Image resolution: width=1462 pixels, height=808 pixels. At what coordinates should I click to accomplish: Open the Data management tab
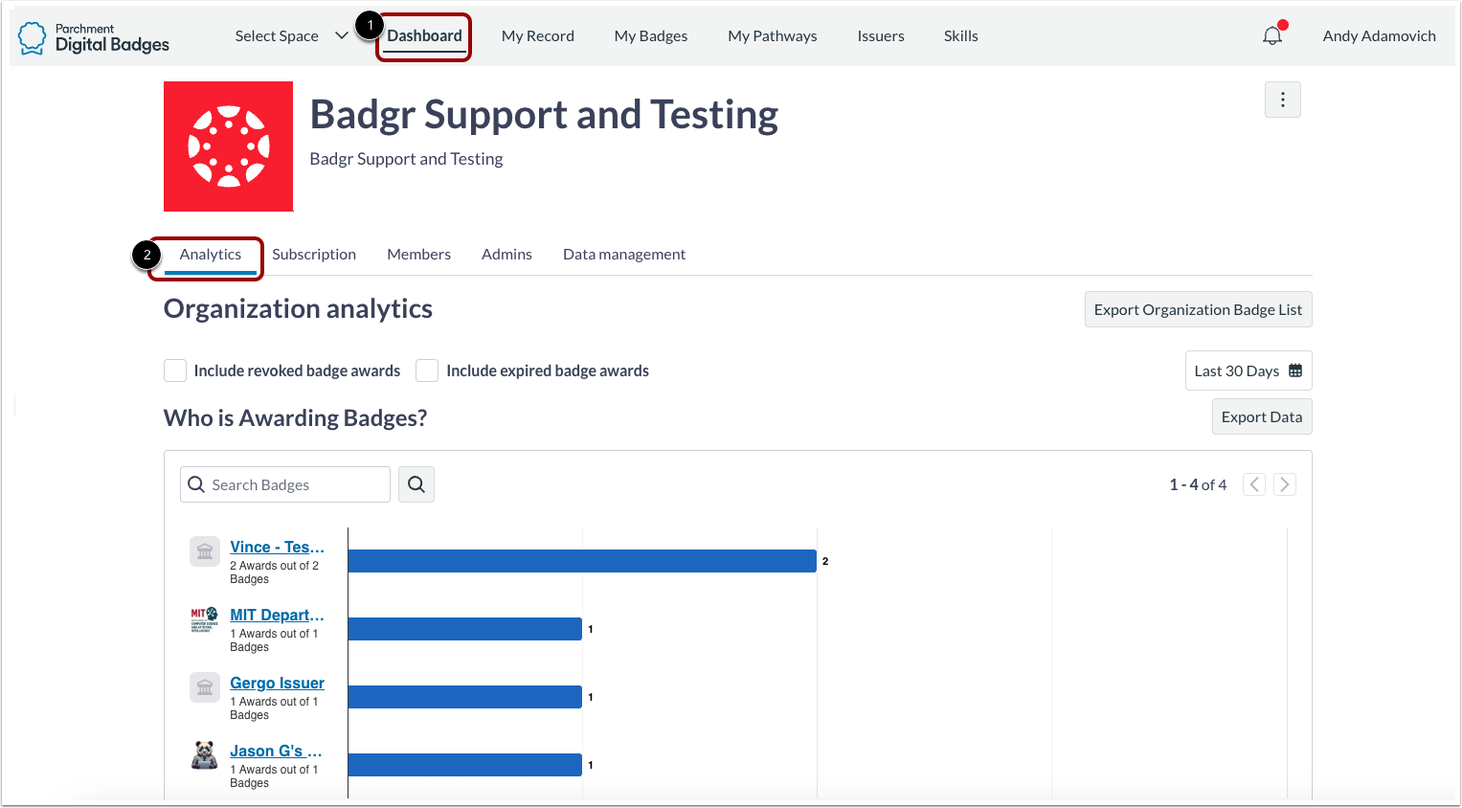[x=624, y=254]
